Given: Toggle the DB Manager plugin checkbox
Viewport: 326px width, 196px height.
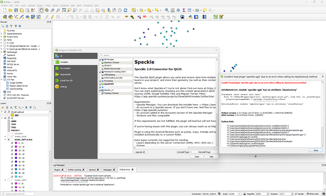Looking at the screenshot, I should (100, 60).
